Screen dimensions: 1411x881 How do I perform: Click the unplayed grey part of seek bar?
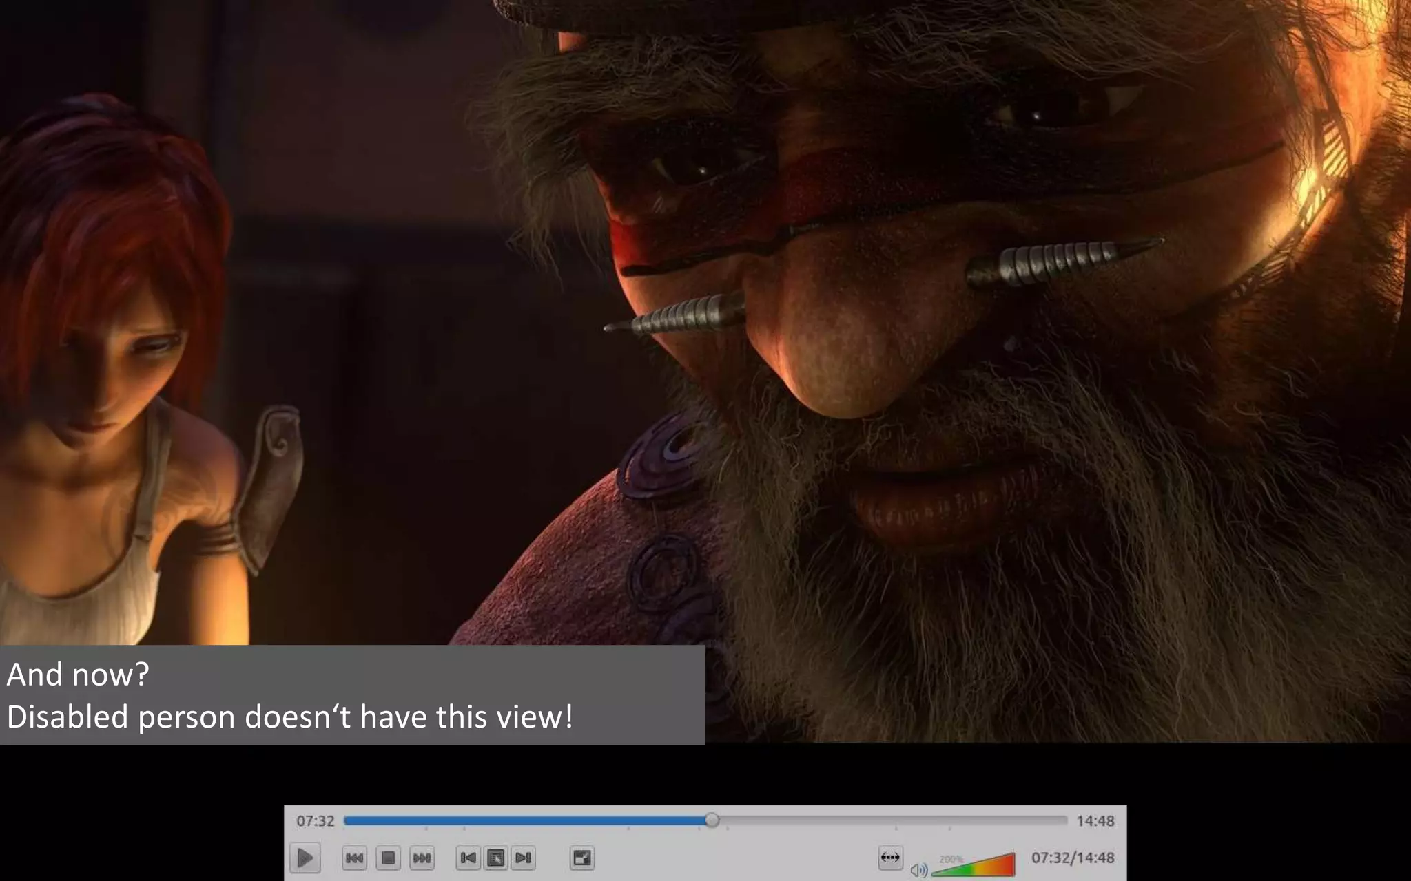click(x=889, y=820)
